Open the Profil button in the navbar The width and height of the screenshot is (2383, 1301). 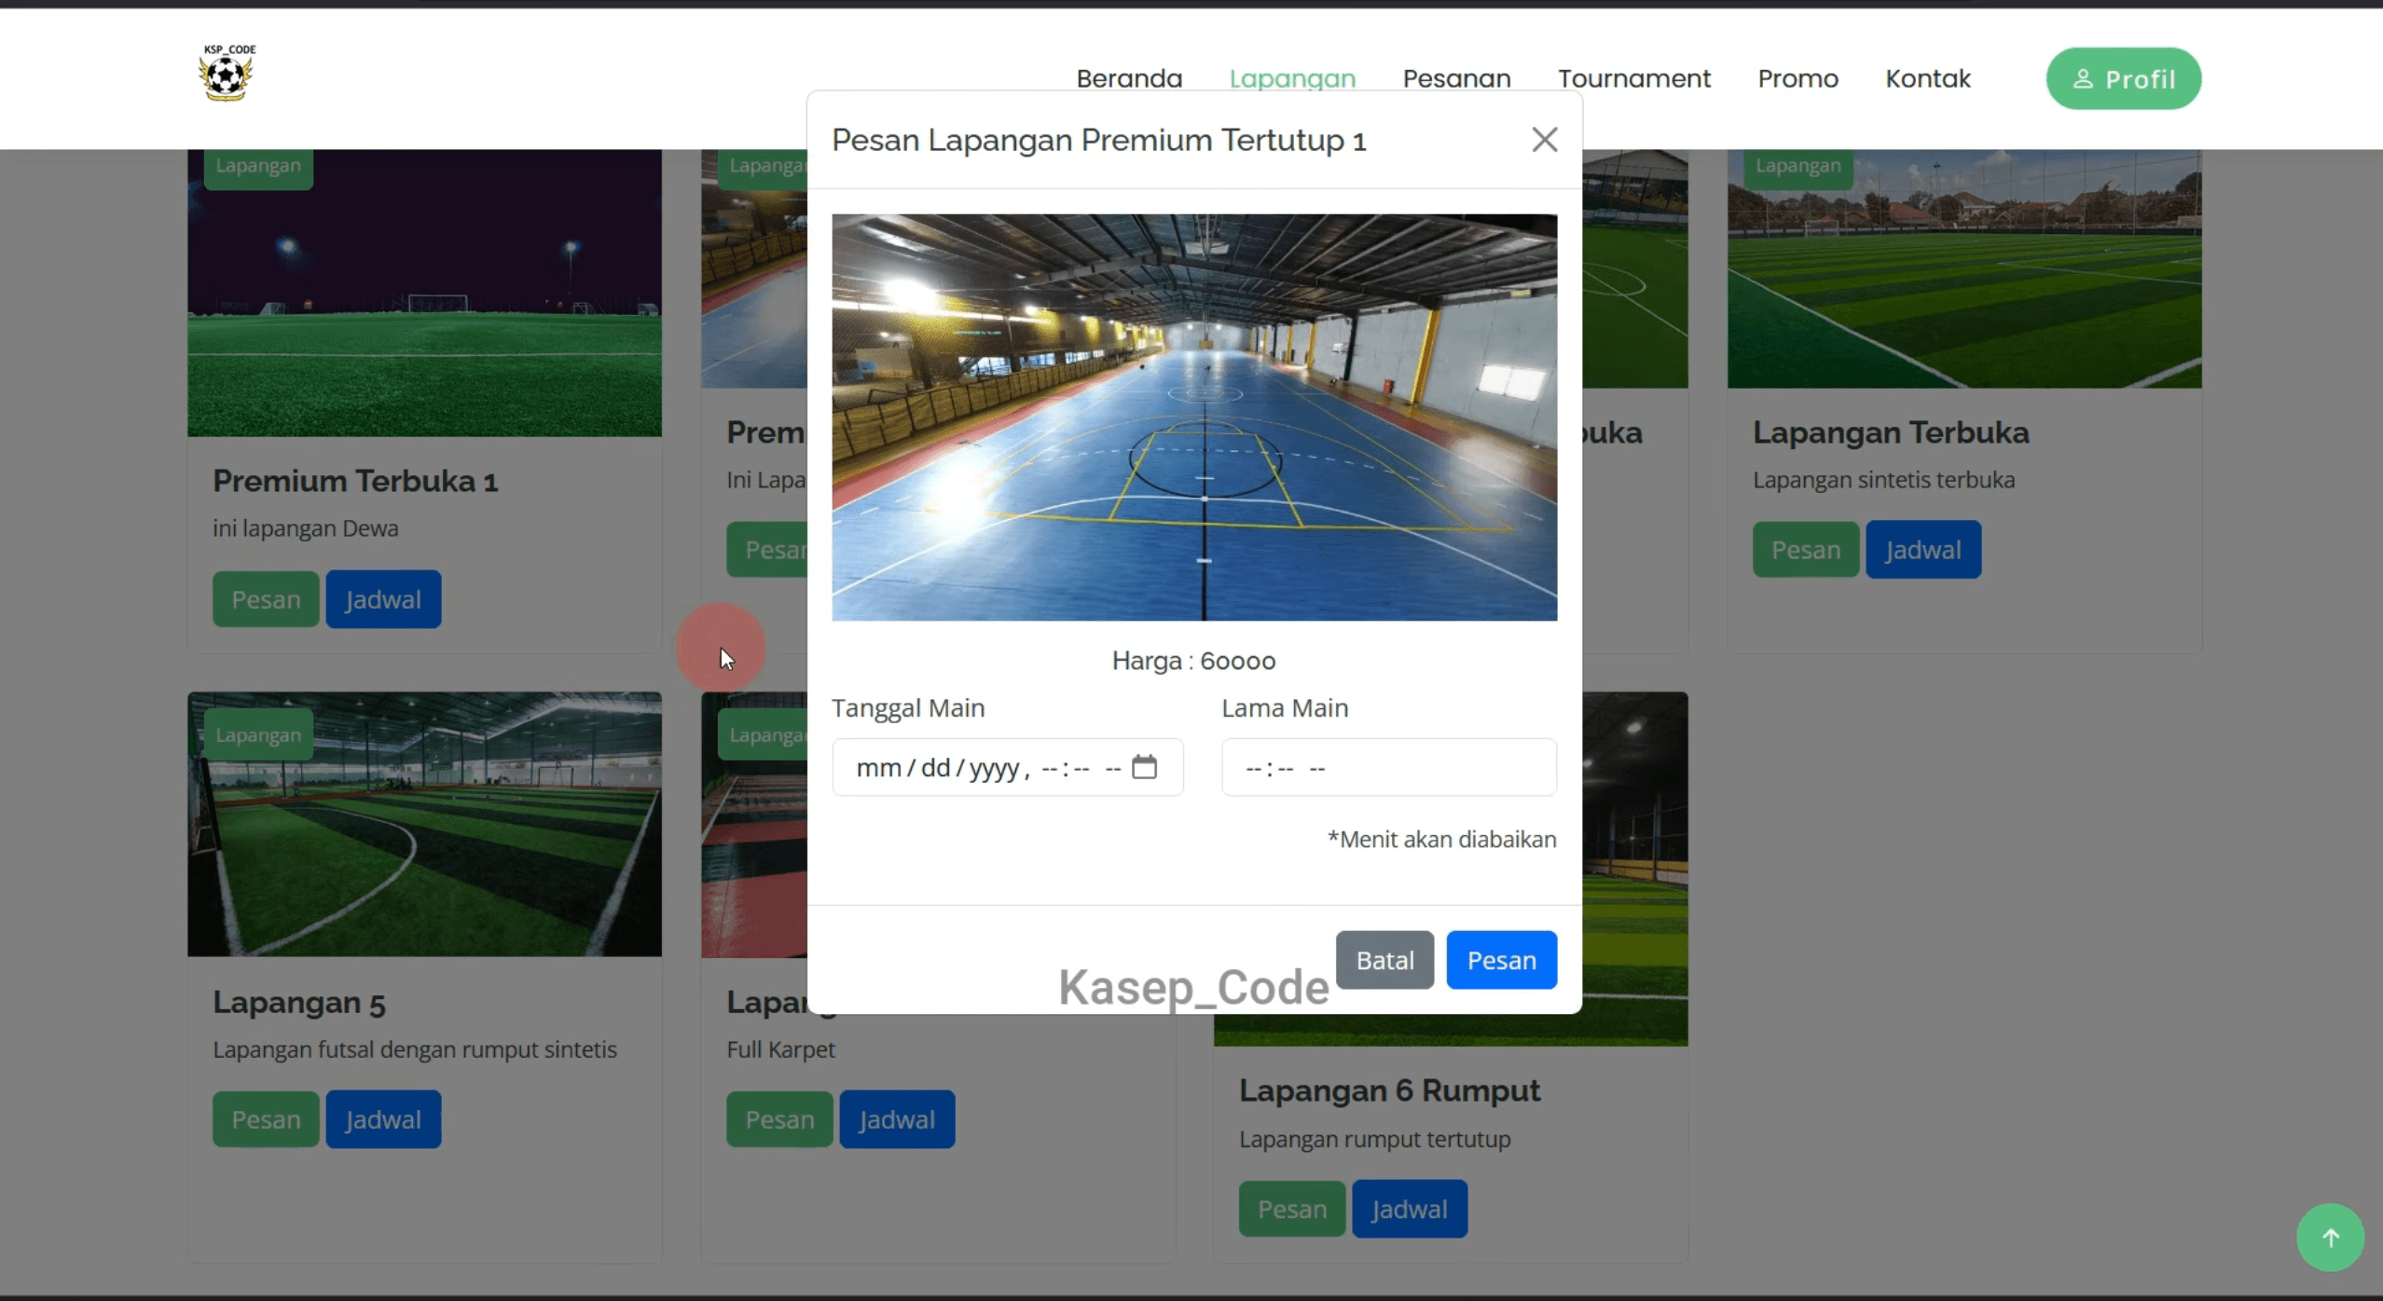pyautogui.click(x=2123, y=79)
